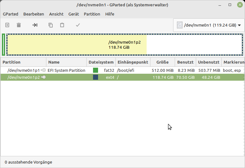245x168 pixels.
Task: Click the paste partition clipboard icon
Action: (62, 25)
